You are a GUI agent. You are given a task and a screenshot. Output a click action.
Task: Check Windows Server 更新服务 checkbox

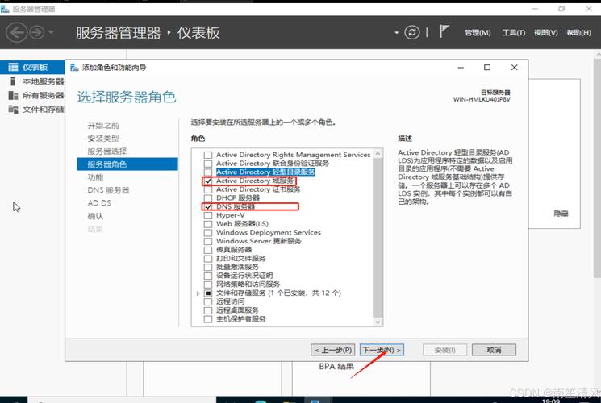coord(208,241)
